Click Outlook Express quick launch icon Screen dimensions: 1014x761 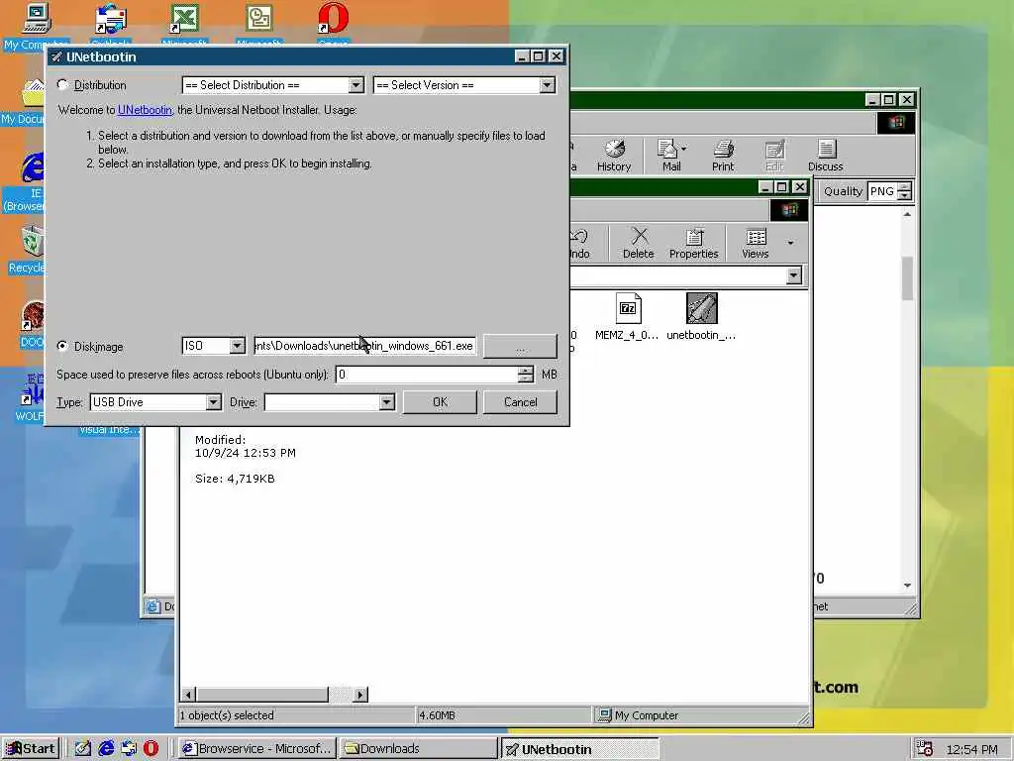pyautogui.click(x=128, y=749)
